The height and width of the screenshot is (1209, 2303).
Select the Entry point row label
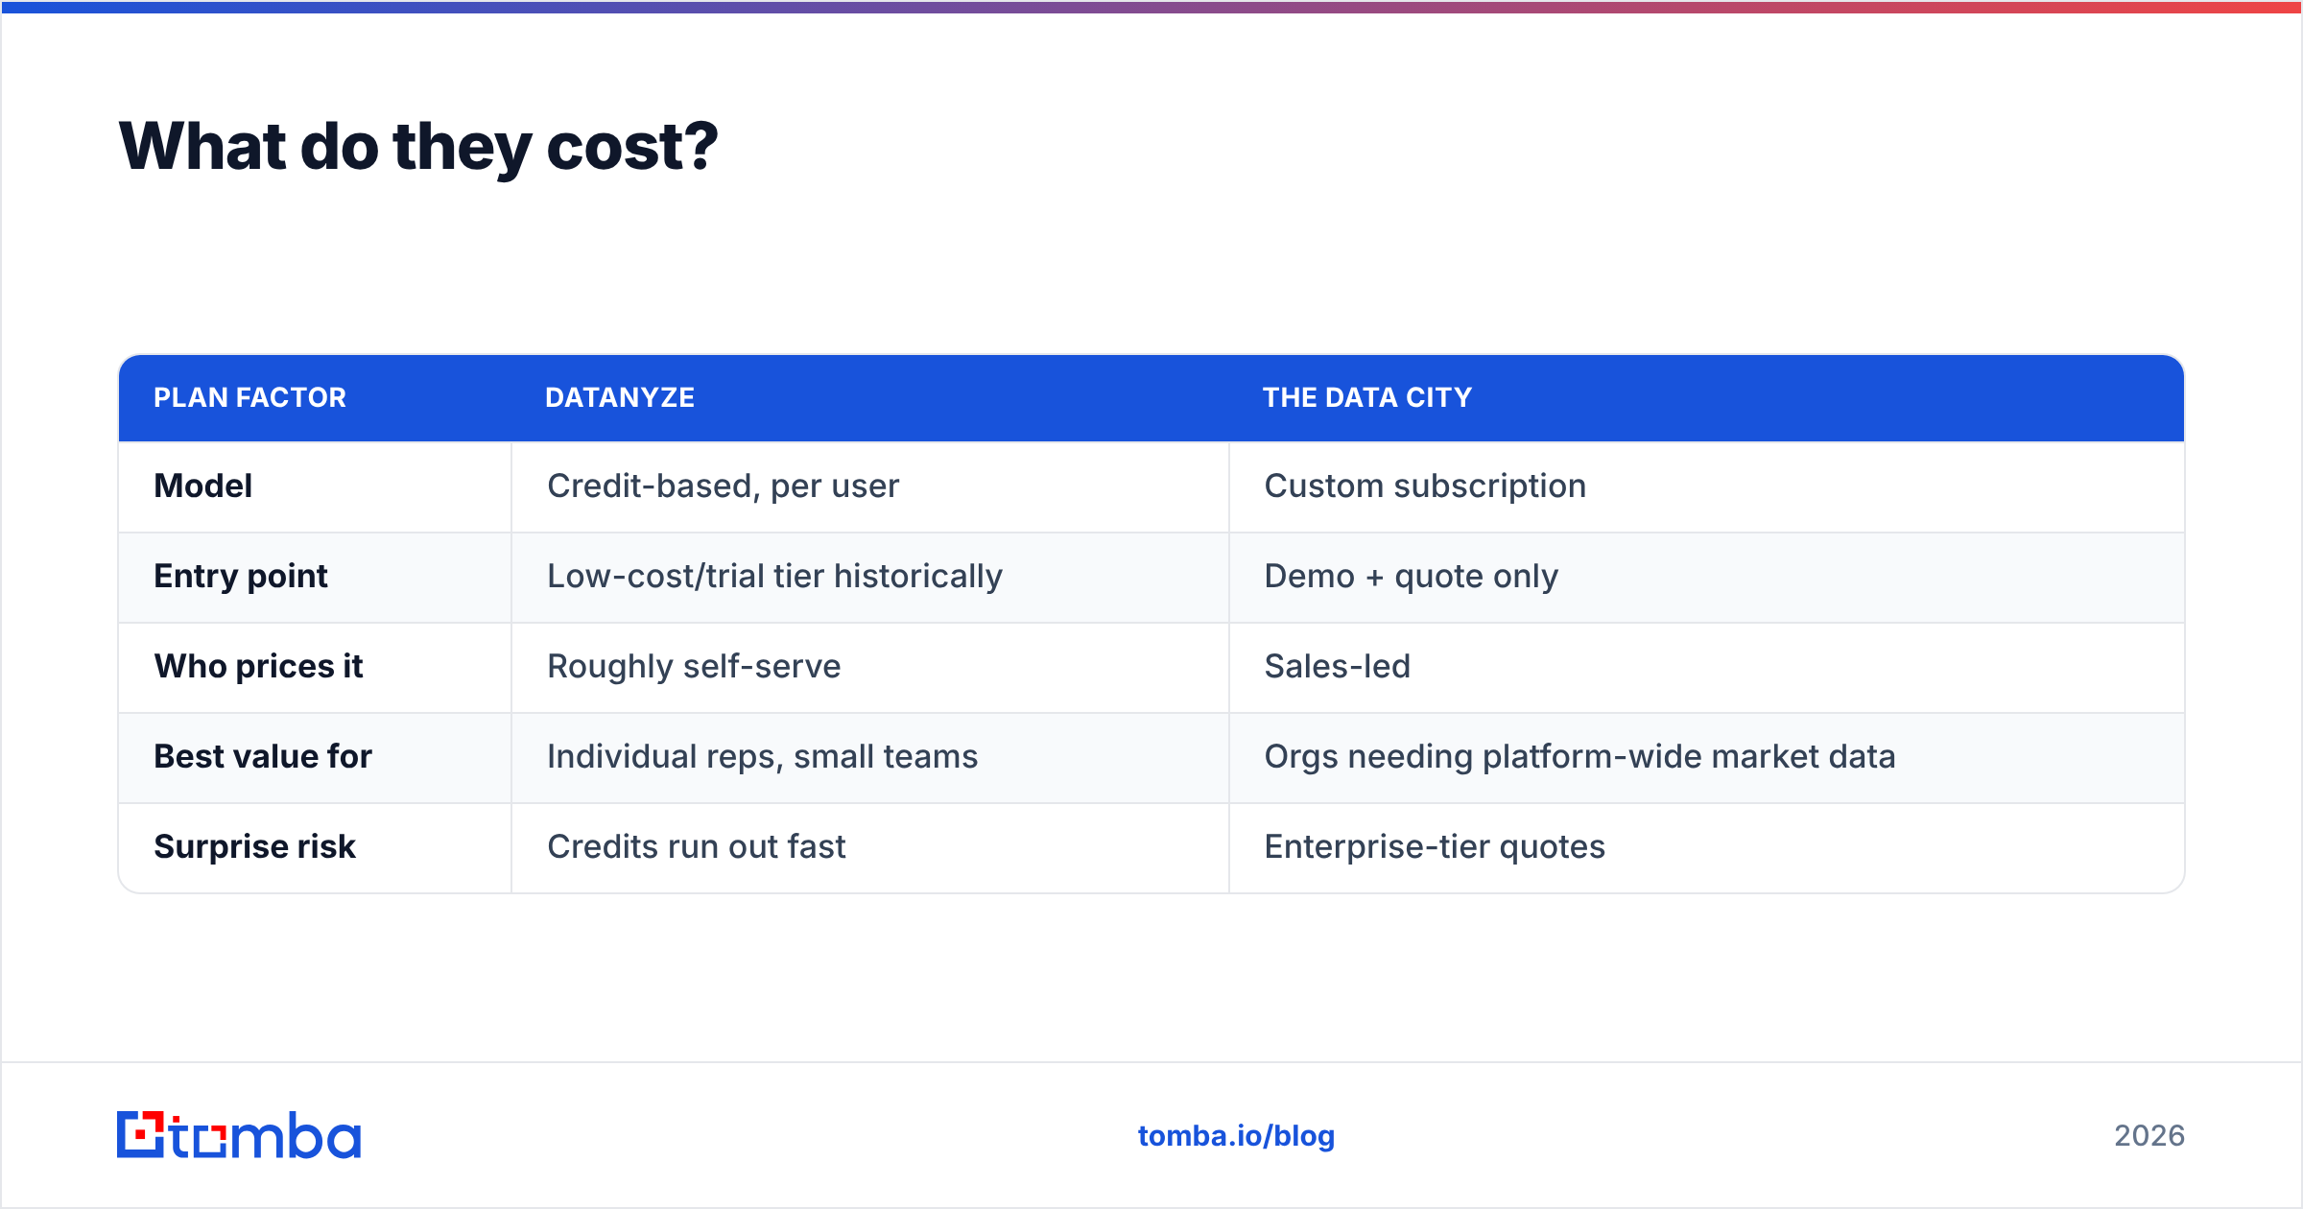click(x=241, y=577)
